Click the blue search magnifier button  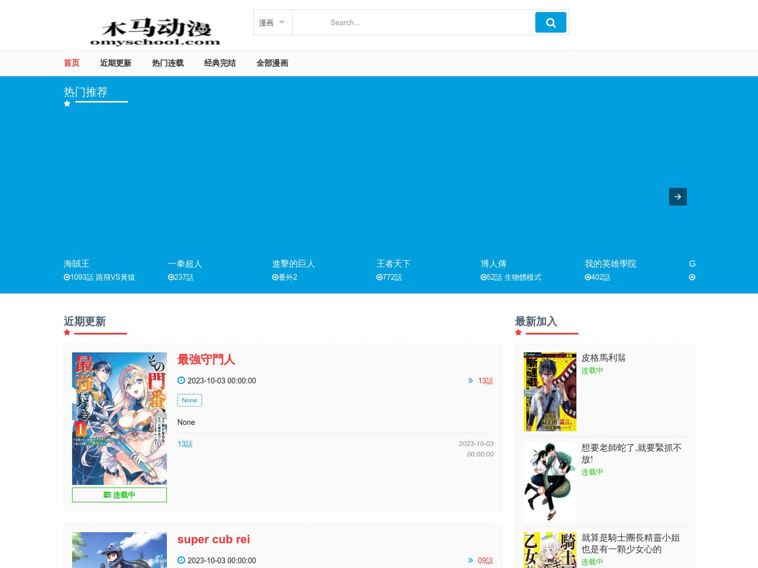click(x=551, y=23)
